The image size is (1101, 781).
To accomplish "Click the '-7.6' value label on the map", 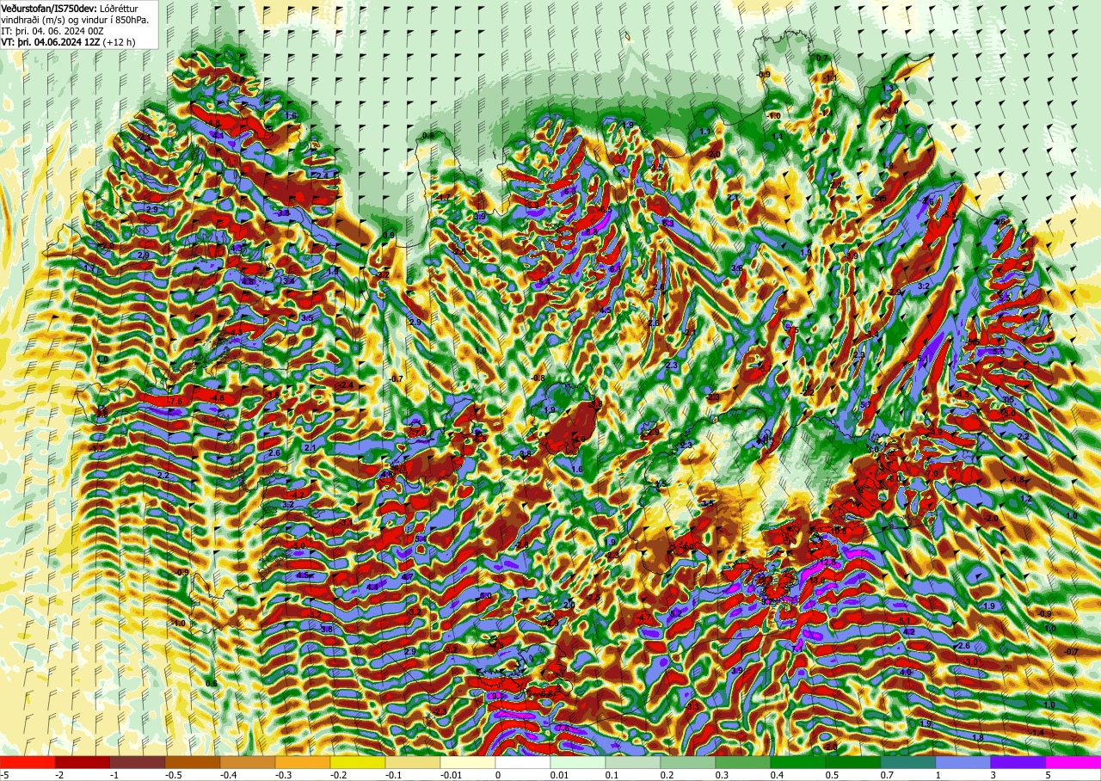I will pos(175,402).
